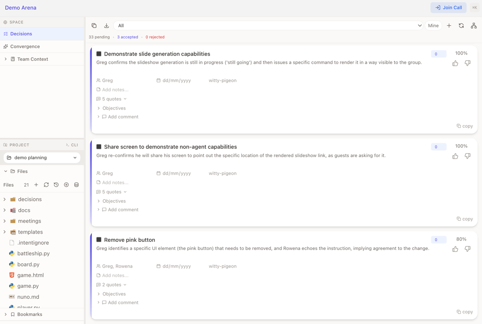Click Add notes field in first decision
482x324 pixels.
coord(115,90)
